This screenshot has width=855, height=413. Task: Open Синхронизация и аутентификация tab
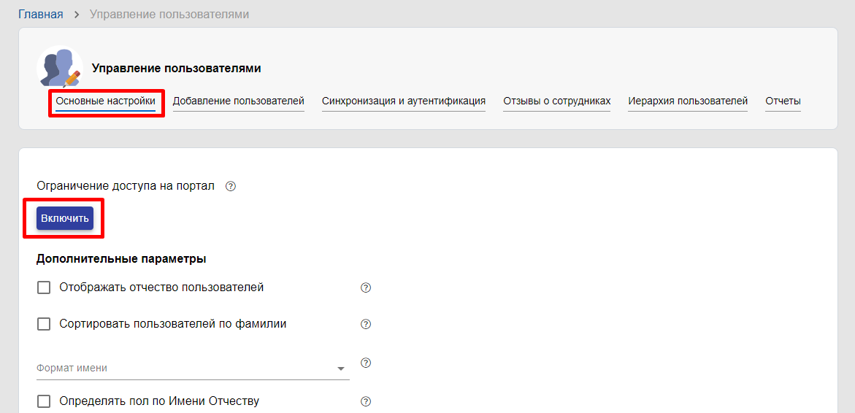[x=404, y=101]
